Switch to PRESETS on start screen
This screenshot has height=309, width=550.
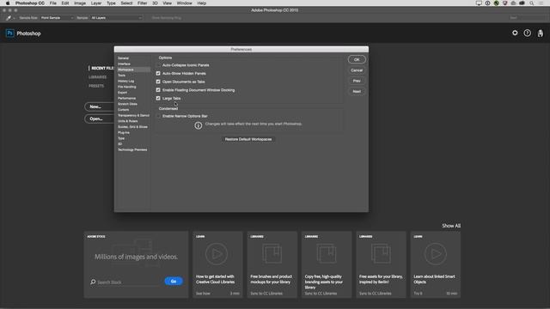point(96,86)
